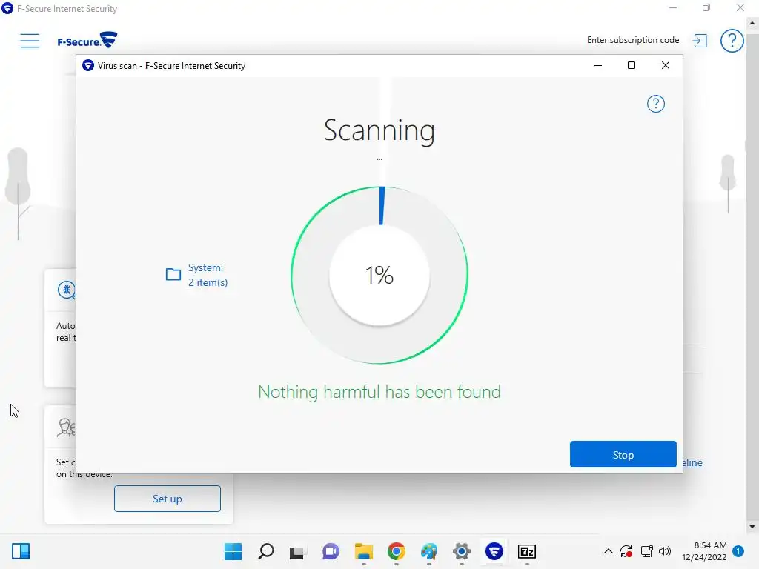Viewport: 759px width, 569px height.
Task: Click the sync status tray icon
Action: [x=626, y=551]
